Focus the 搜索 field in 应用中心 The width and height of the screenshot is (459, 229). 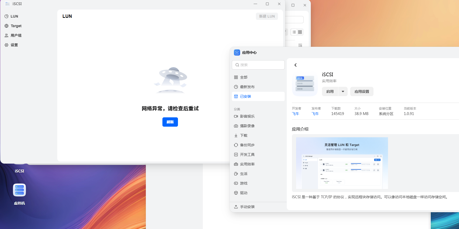(x=258, y=65)
